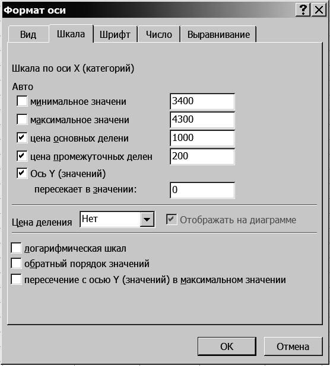This screenshot has width=330, height=366.
Task: Click the Отмена button
Action: coord(293,346)
